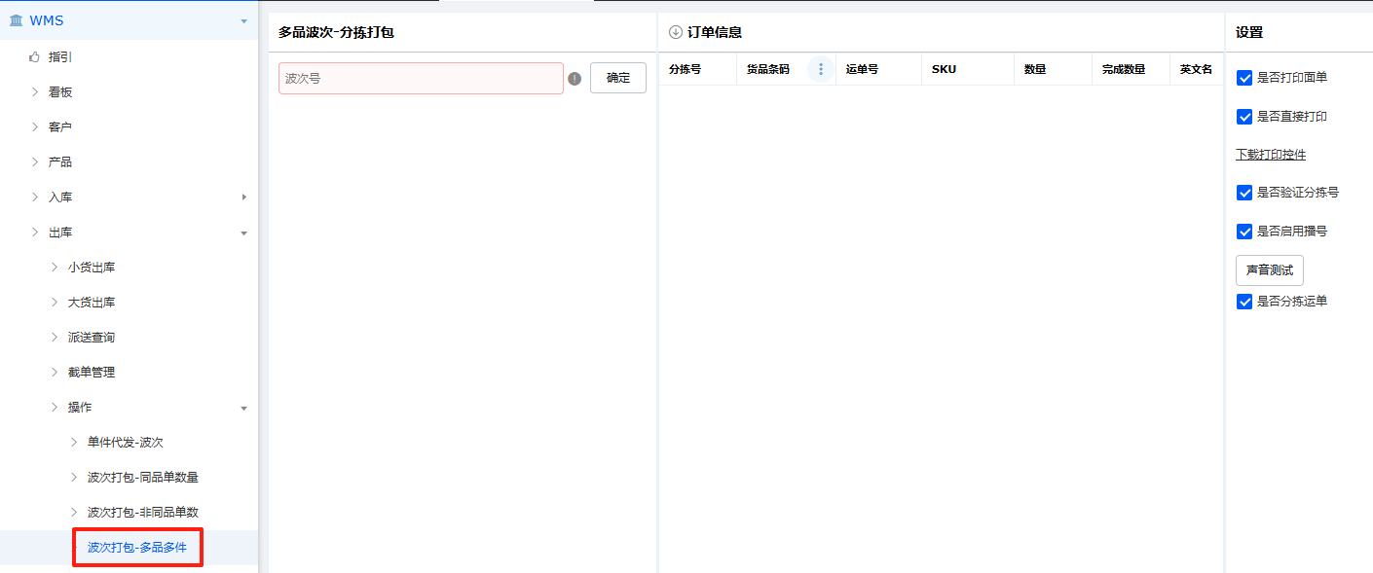This screenshot has width=1373, height=573.
Task: Click chevron icon before 看板
Action: [x=35, y=92]
